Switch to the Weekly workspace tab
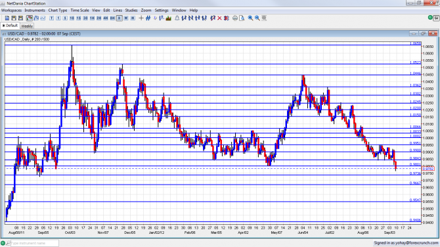Image resolution: width=440 pixels, height=247 pixels. tap(27, 26)
